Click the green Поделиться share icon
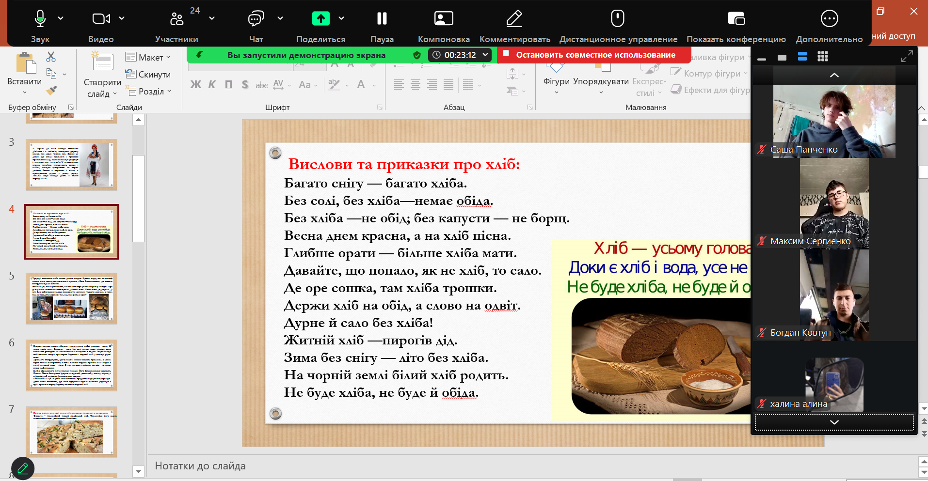 tap(320, 19)
